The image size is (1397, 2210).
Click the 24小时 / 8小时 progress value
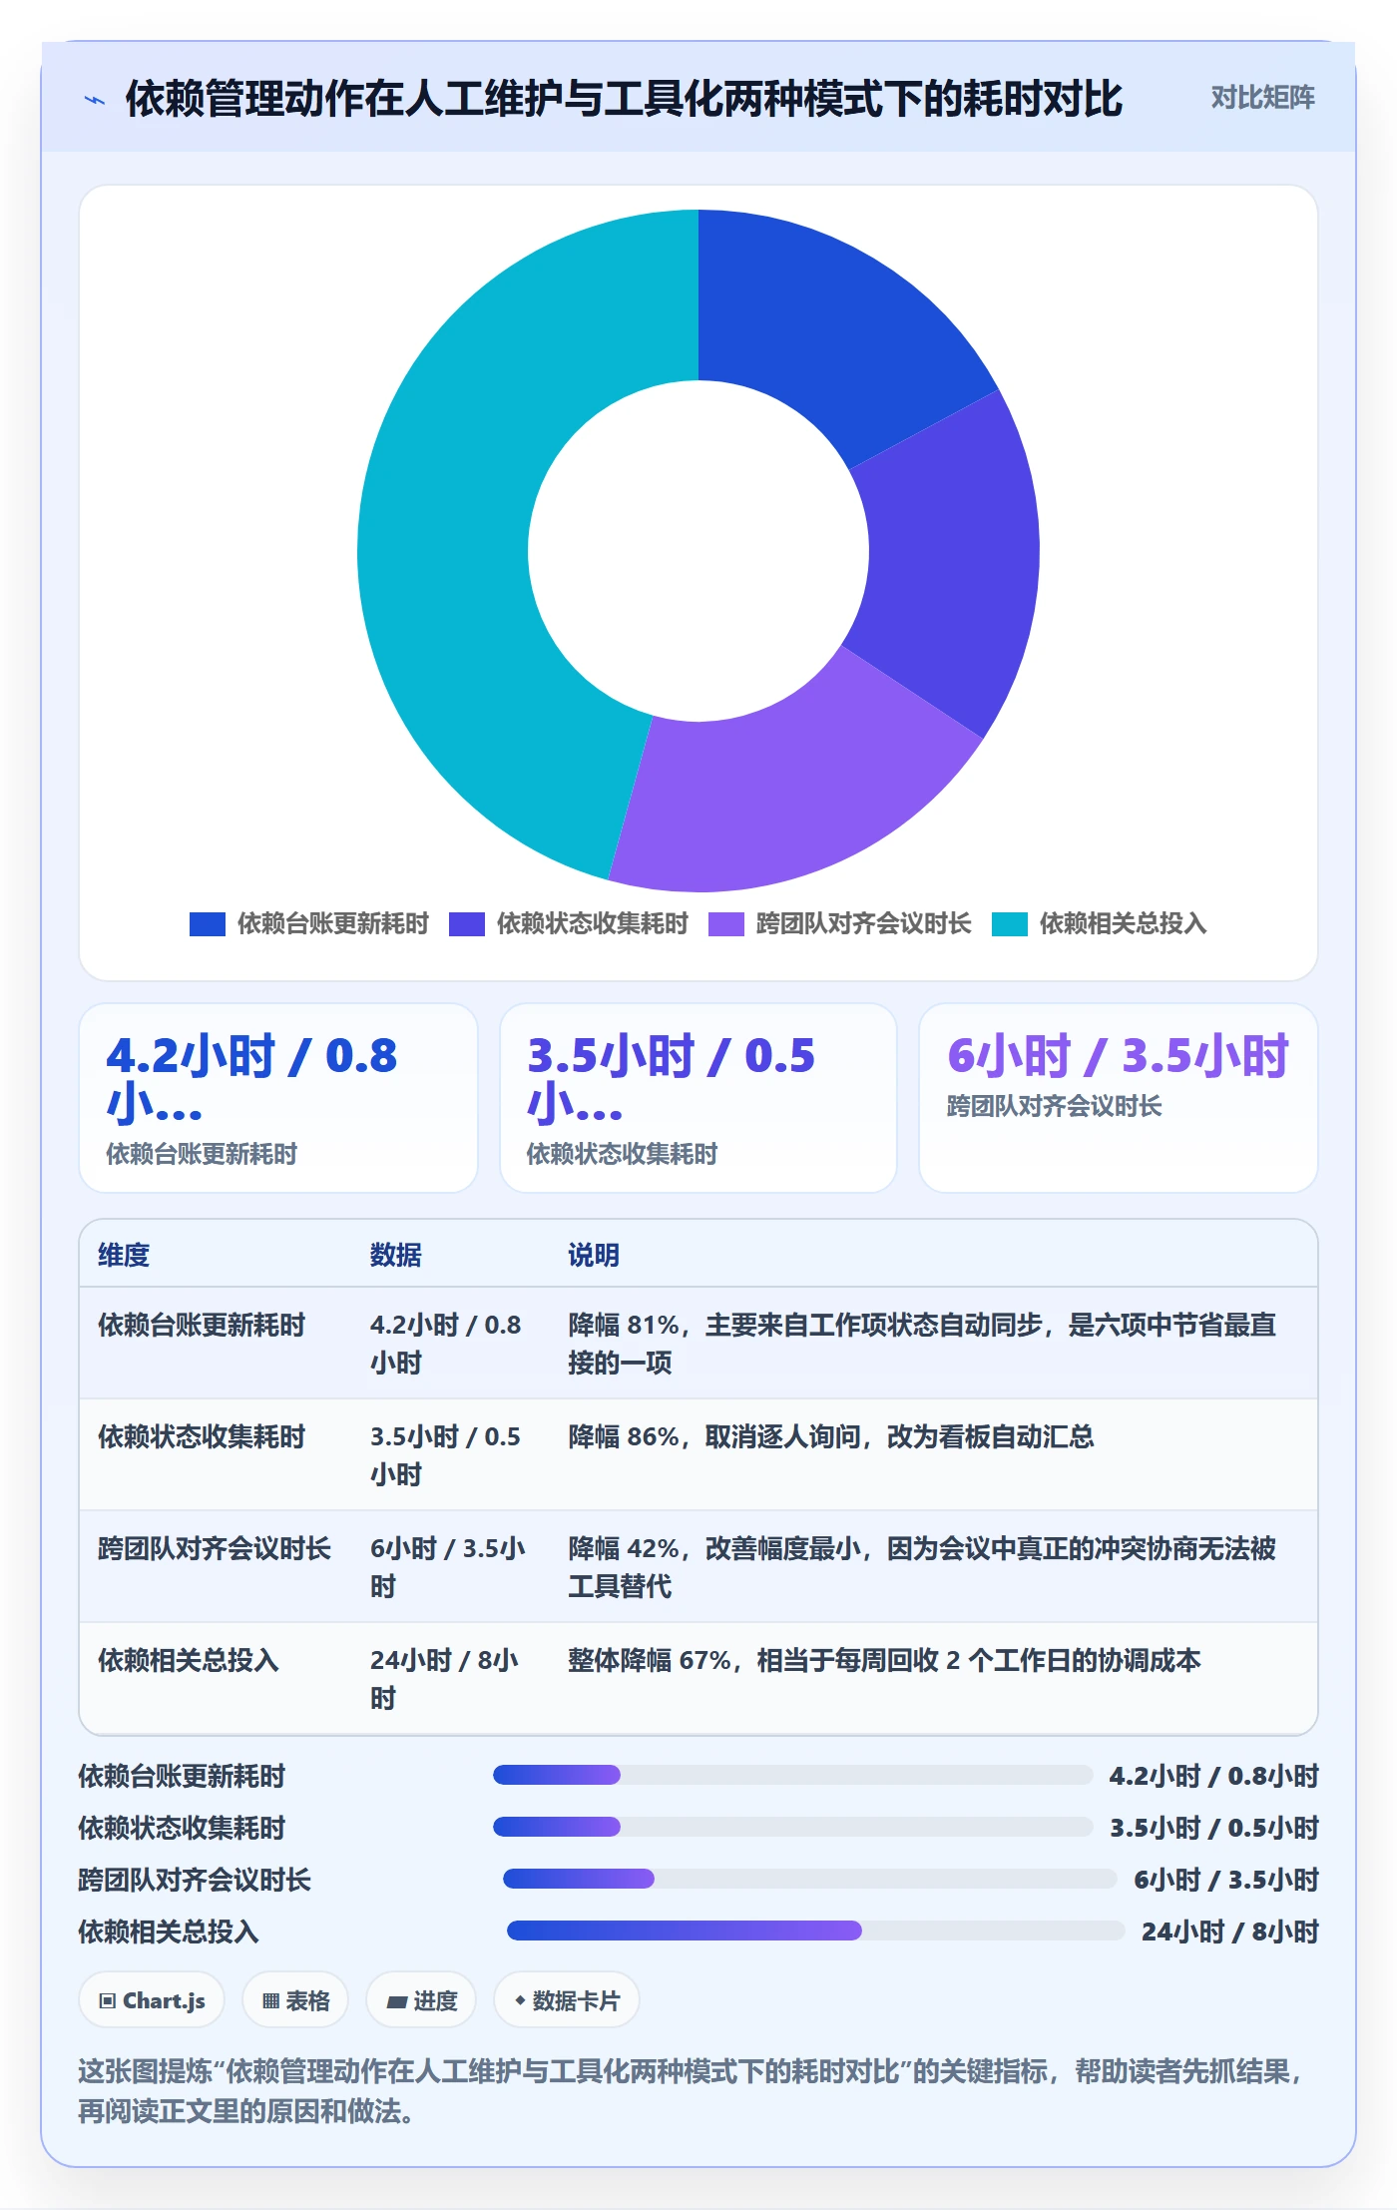pyautogui.click(x=1230, y=1932)
